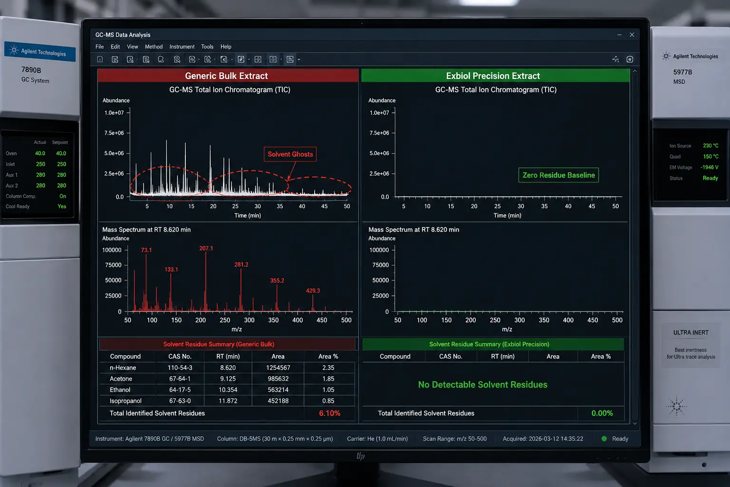The image size is (730, 487).
Task: Open the Tools menu
Action: (207, 47)
